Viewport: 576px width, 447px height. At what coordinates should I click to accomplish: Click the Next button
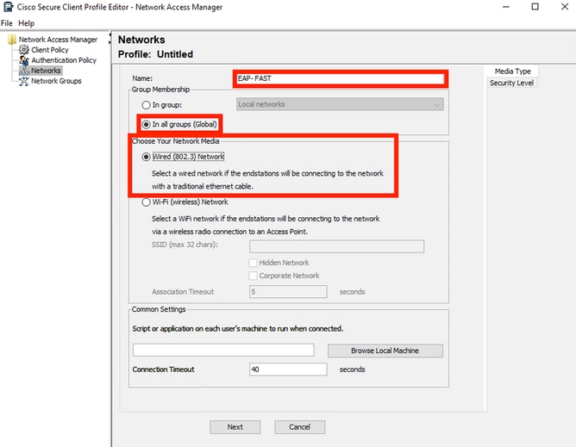click(235, 427)
